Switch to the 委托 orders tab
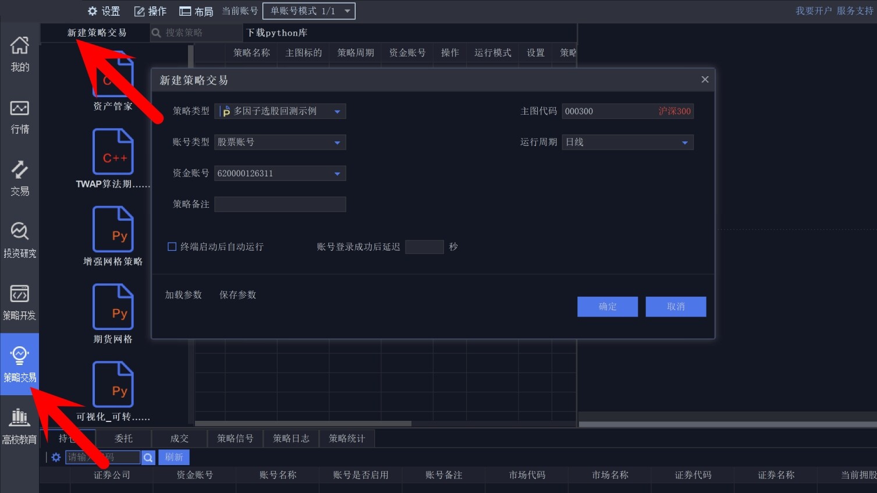The height and width of the screenshot is (493, 877). (123, 438)
